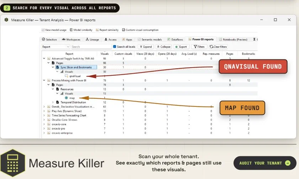The image size is (299, 179).
Task: Click Advanced Toggle Switch report icon
Action: pyautogui.click(x=49, y=58)
